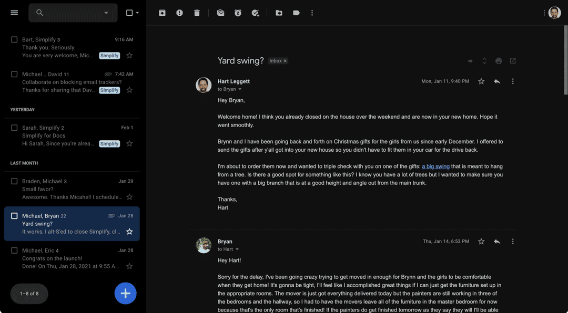The image size is (568, 313).
Task: Open the 'a big swing' link
Action: point(435,166)
